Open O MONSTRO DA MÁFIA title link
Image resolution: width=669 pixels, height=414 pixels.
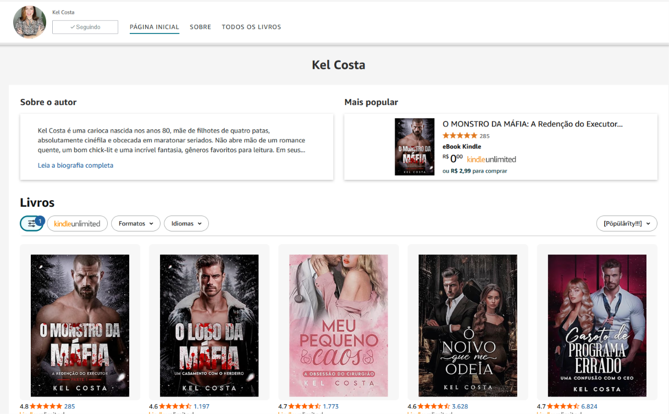coord(533,124)
